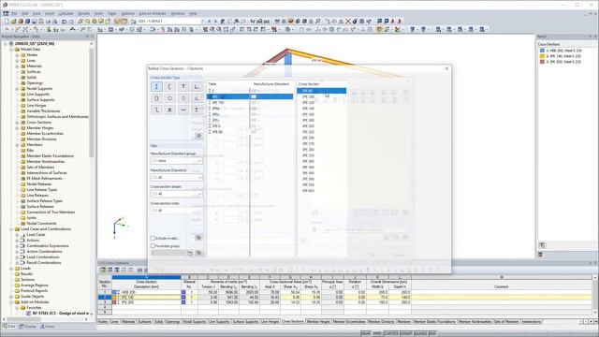
Task: Open the File menu
Action: (x=14, y=13)
